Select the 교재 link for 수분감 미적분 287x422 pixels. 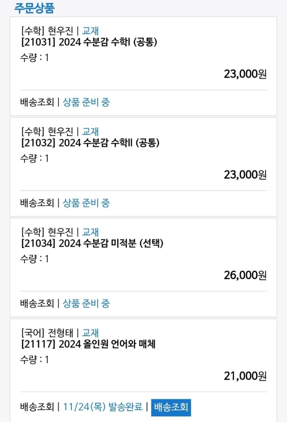click(90, 232)
